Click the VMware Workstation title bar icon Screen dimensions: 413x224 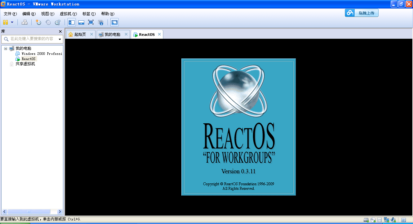(x=3, y=4)
